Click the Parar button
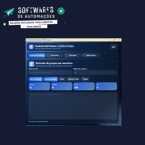145x145 pixels. pos(62,79)
